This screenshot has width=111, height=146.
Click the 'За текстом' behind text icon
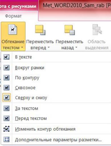(x=7, y=108)
